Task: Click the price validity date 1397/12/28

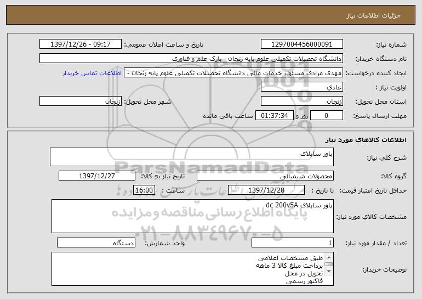Action: [x=266, y=190]
